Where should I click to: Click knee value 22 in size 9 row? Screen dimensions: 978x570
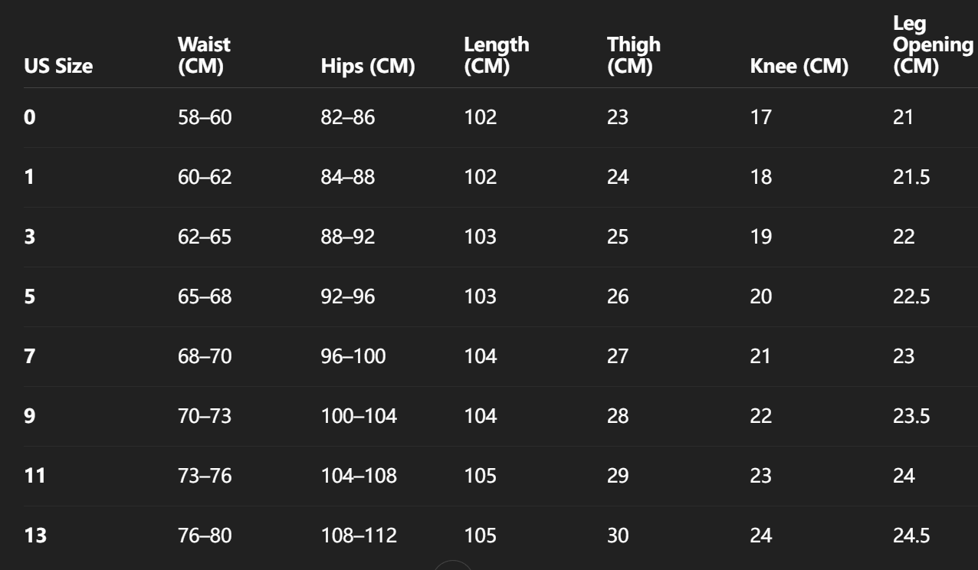coord(761,417)
